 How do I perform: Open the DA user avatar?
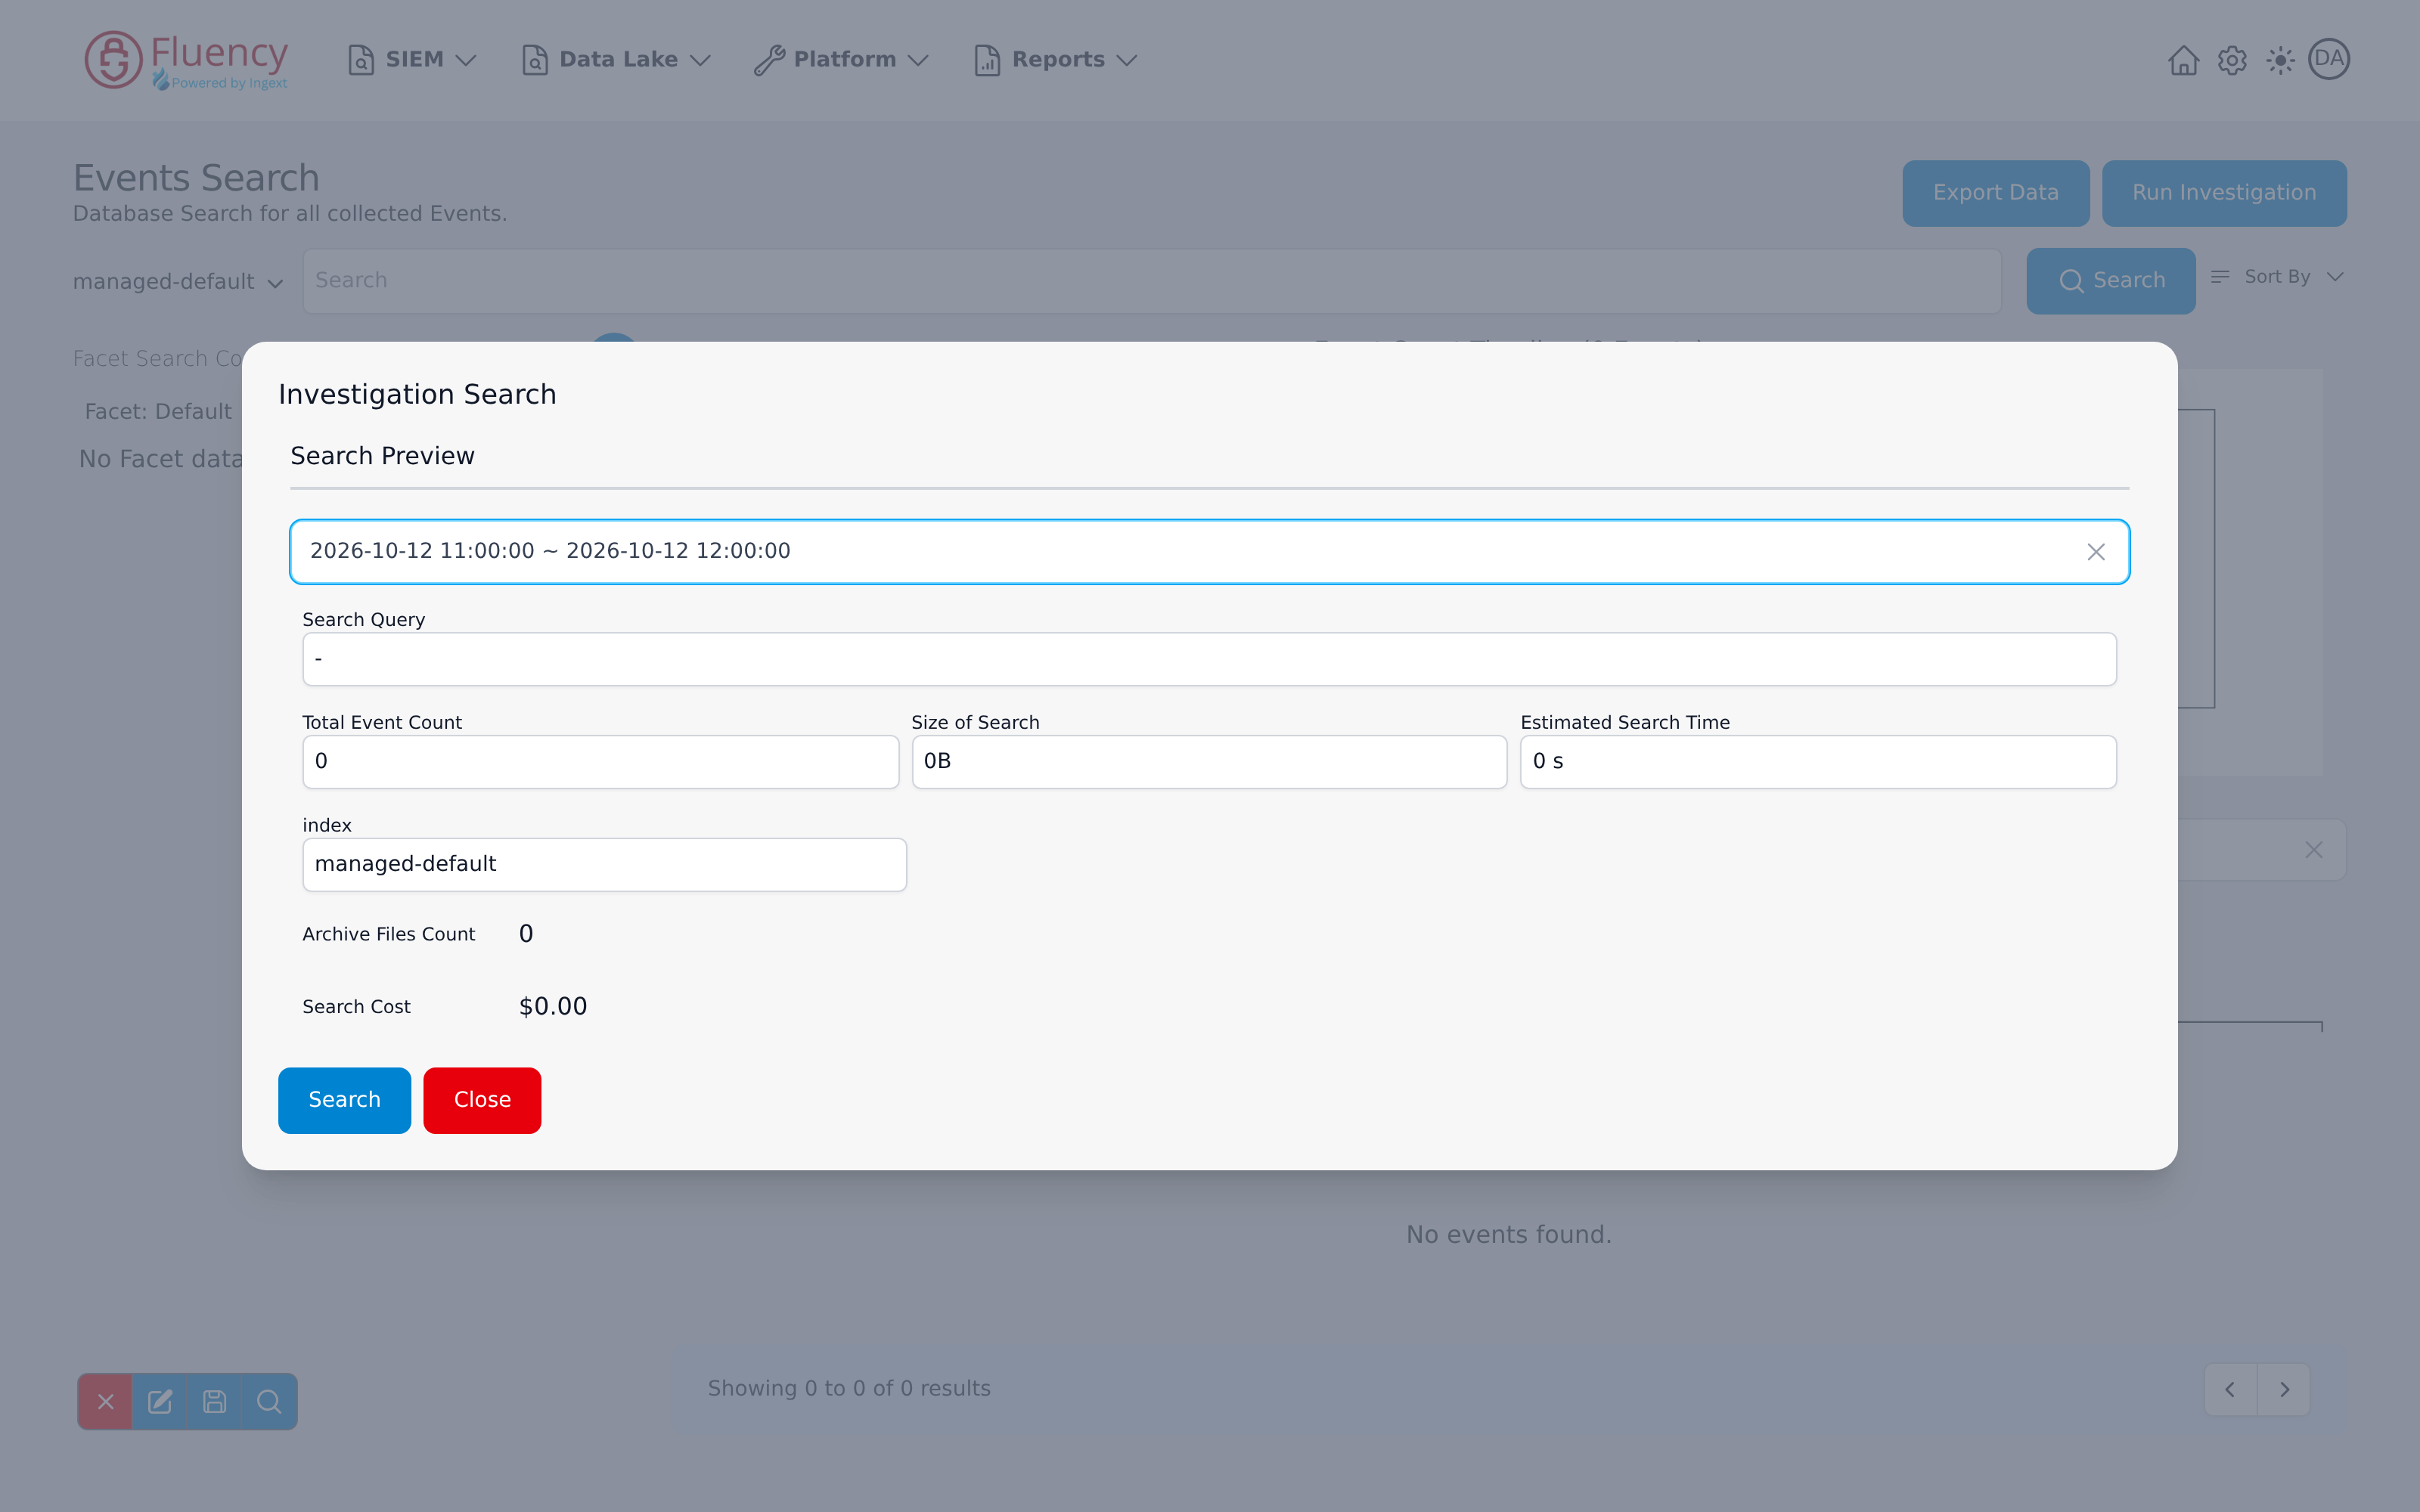tap(2329, 59)
